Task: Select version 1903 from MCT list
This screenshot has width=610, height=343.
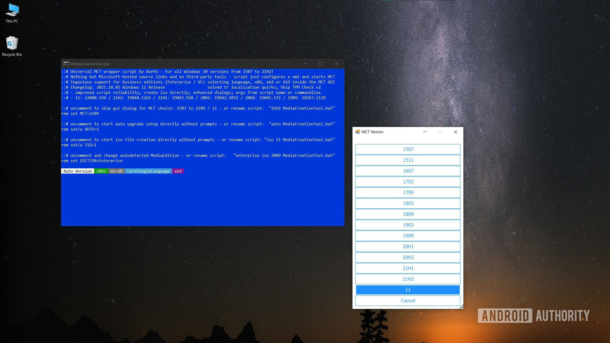Action: pyautogui.click(x=408, y=225)
